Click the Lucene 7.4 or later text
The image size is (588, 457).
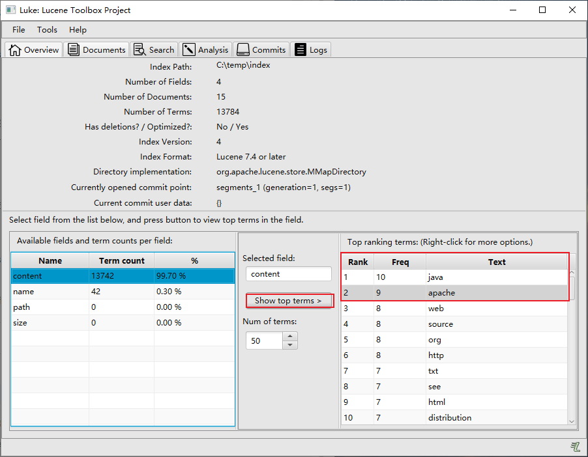[251, 157]
